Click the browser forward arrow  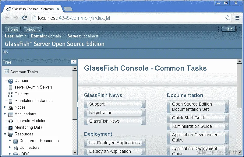coord(16,18)
